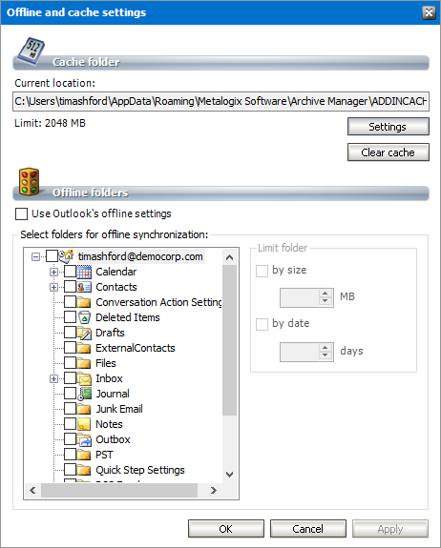Screen dimensions: 441x548
Task: Select the ExternalContacts folder label
Action: [136, 348]
